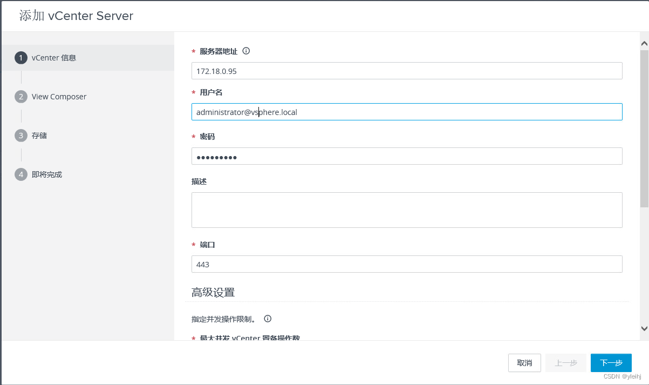Click the 描述 label
This screenshot has height=385, width=649.
[199, 181]
